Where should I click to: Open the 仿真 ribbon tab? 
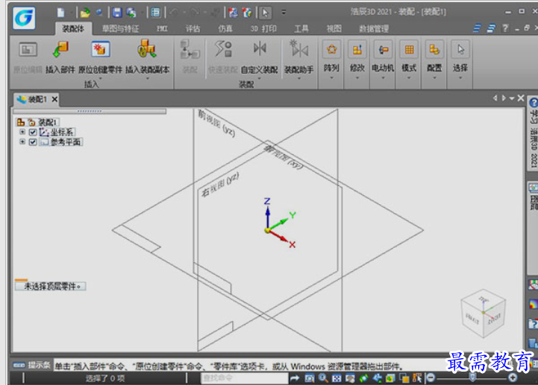tap(225, 29)
